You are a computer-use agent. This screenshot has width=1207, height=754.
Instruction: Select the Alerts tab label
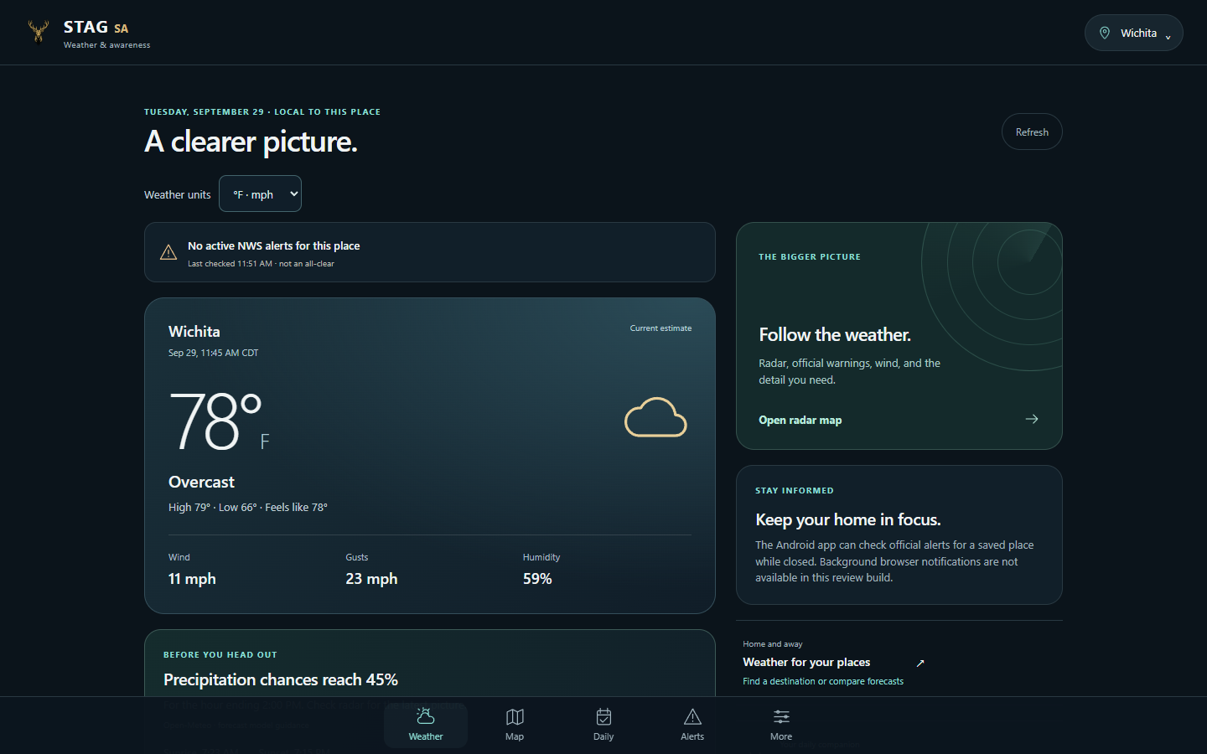692,736
